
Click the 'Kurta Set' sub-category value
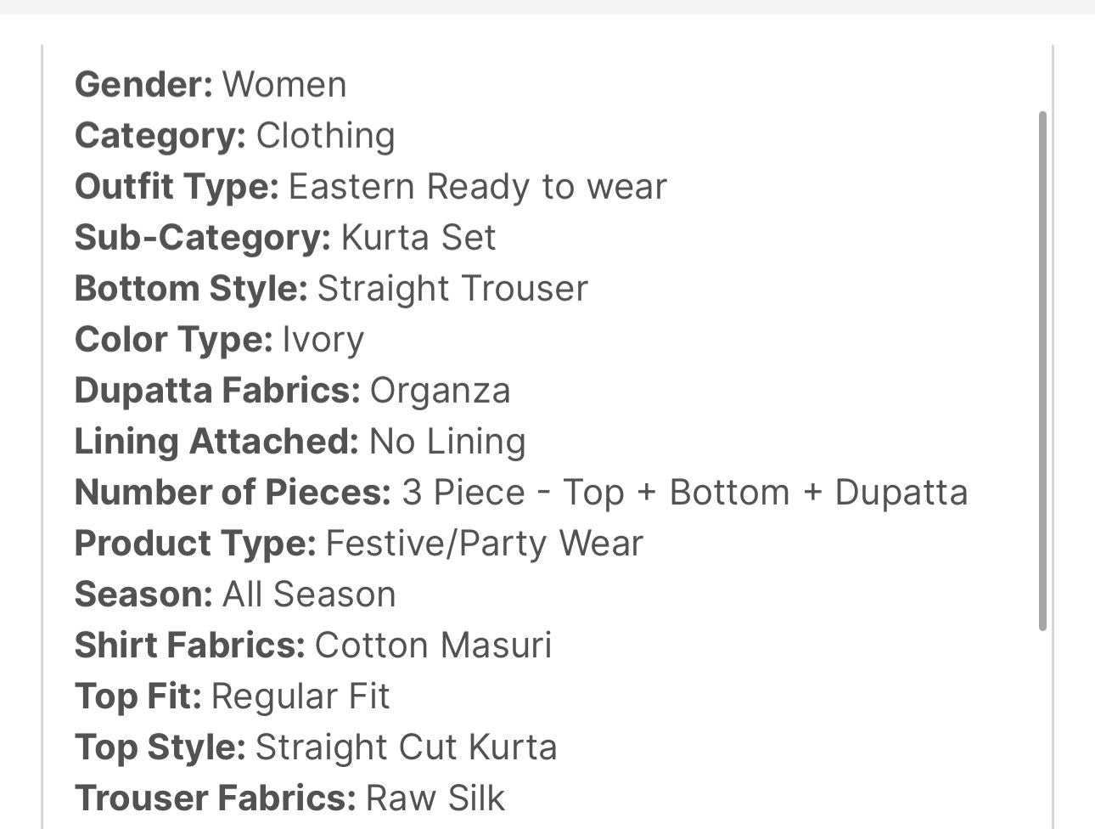coord(418,238)
